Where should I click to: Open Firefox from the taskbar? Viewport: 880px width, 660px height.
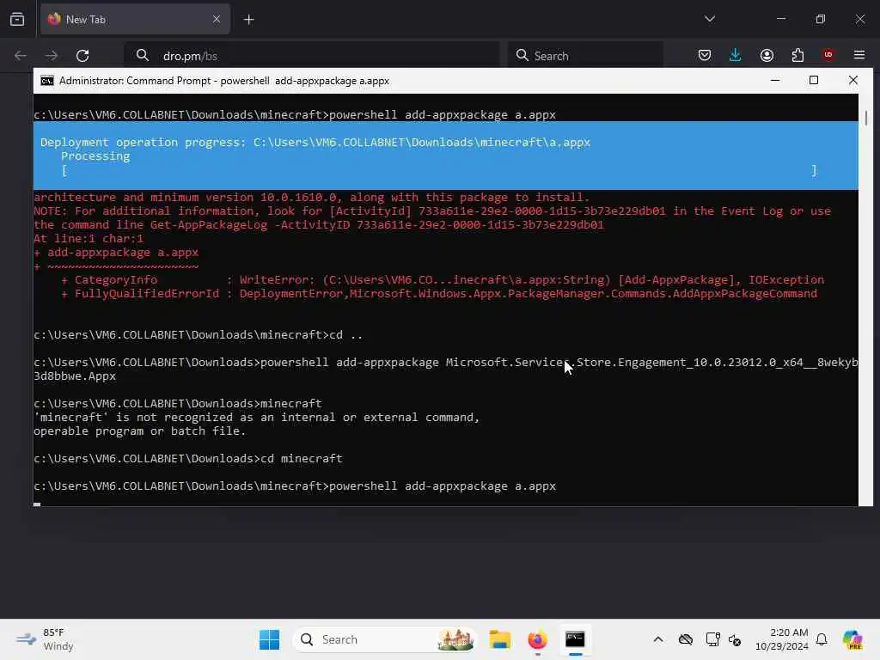tap(537, 639)
